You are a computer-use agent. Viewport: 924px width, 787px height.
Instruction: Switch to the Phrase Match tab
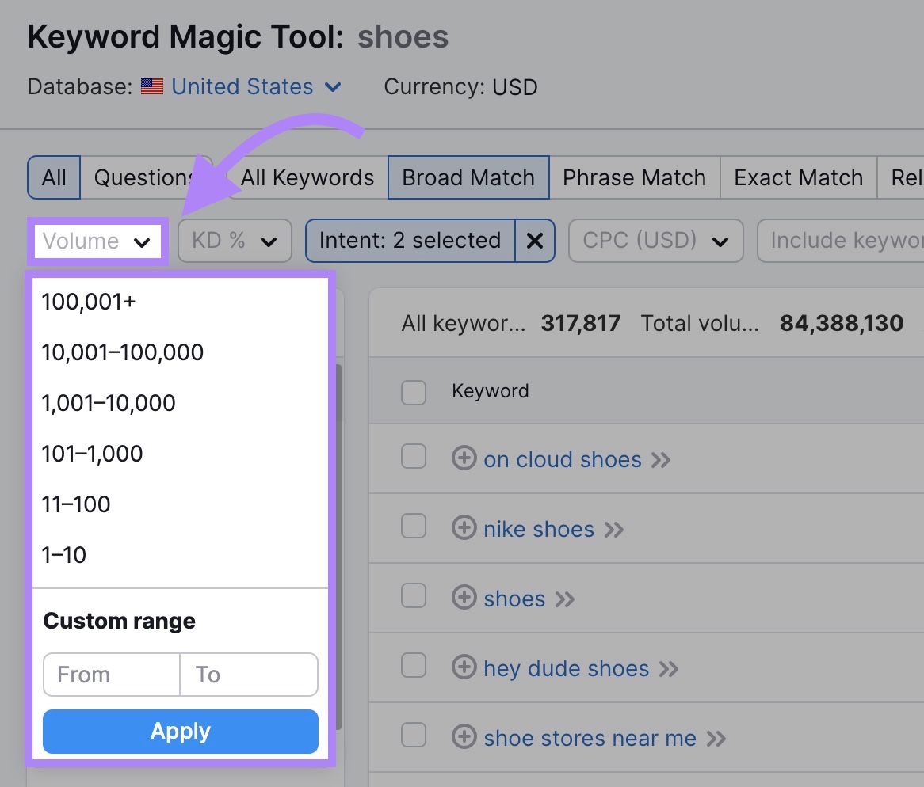634,177
